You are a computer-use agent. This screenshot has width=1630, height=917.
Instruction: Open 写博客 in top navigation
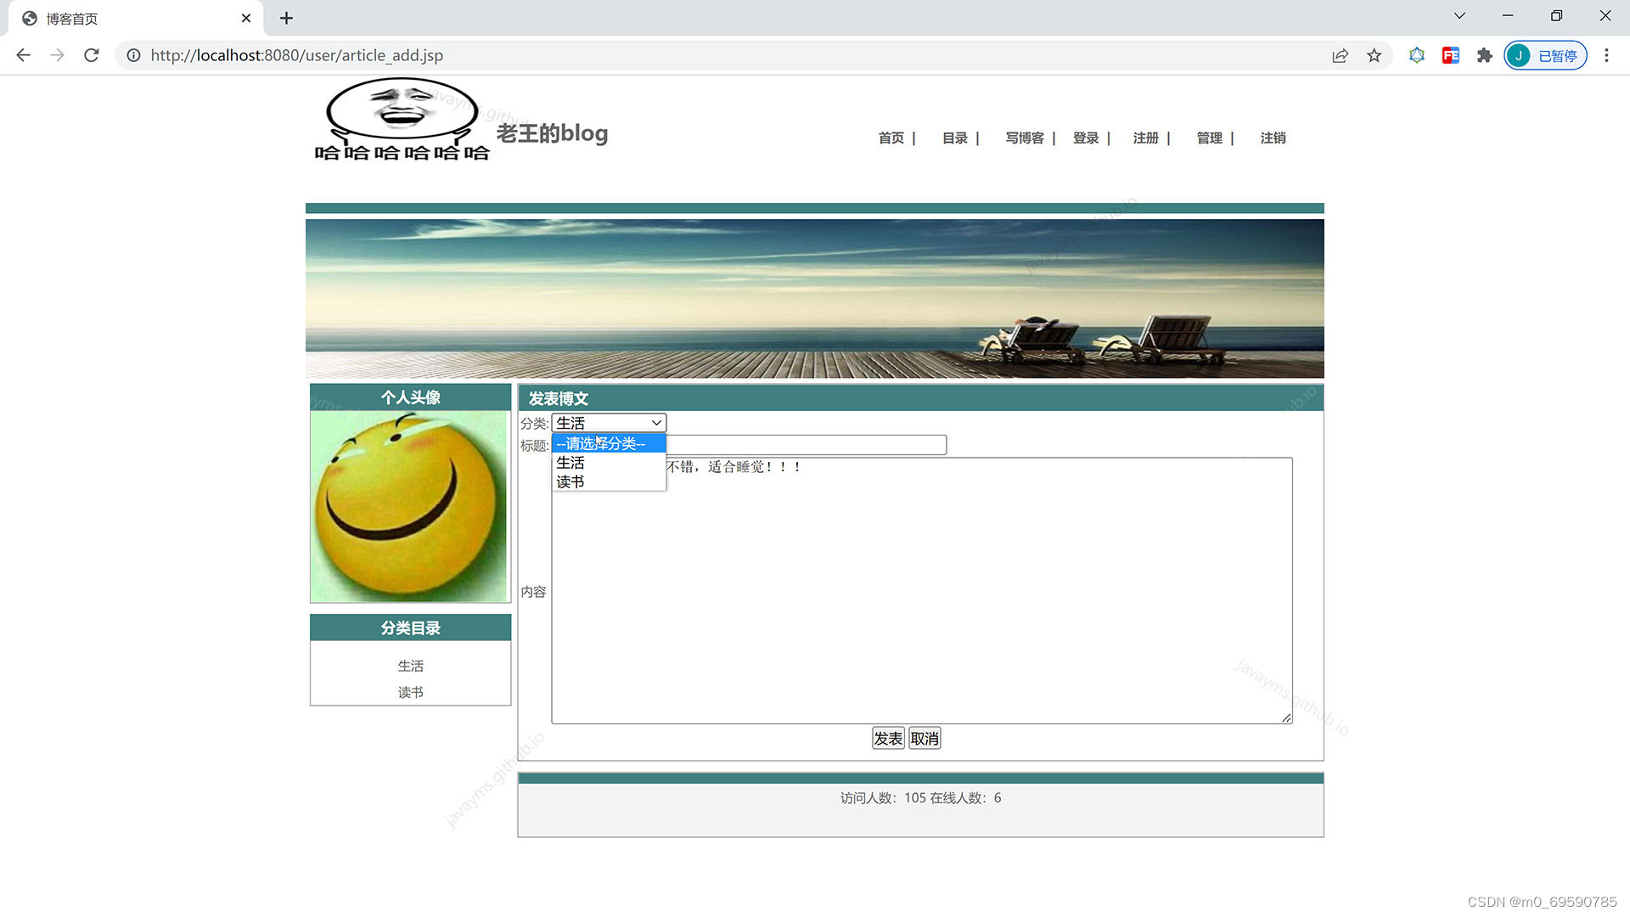(x=1024, y=138)
